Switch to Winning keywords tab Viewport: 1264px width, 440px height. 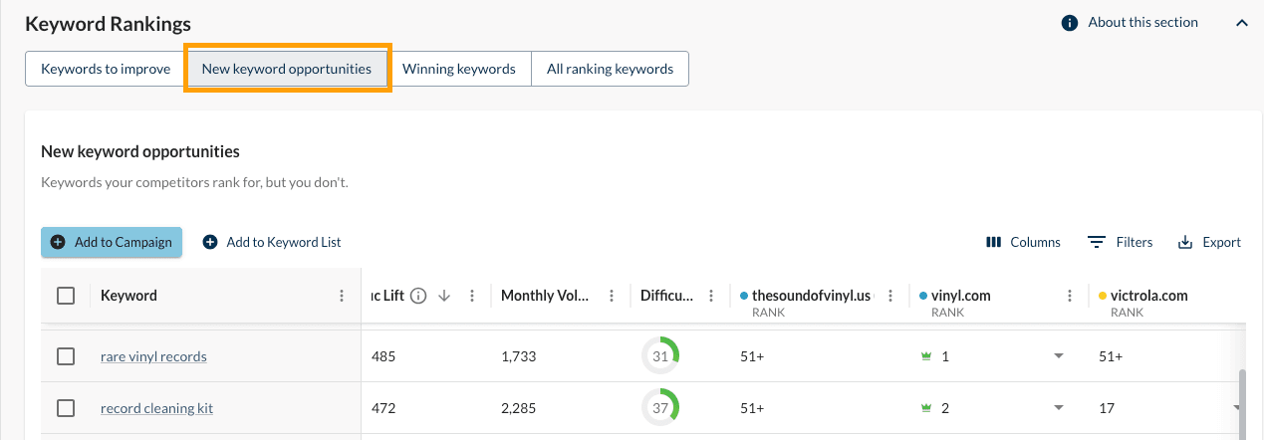pos(458,69)
